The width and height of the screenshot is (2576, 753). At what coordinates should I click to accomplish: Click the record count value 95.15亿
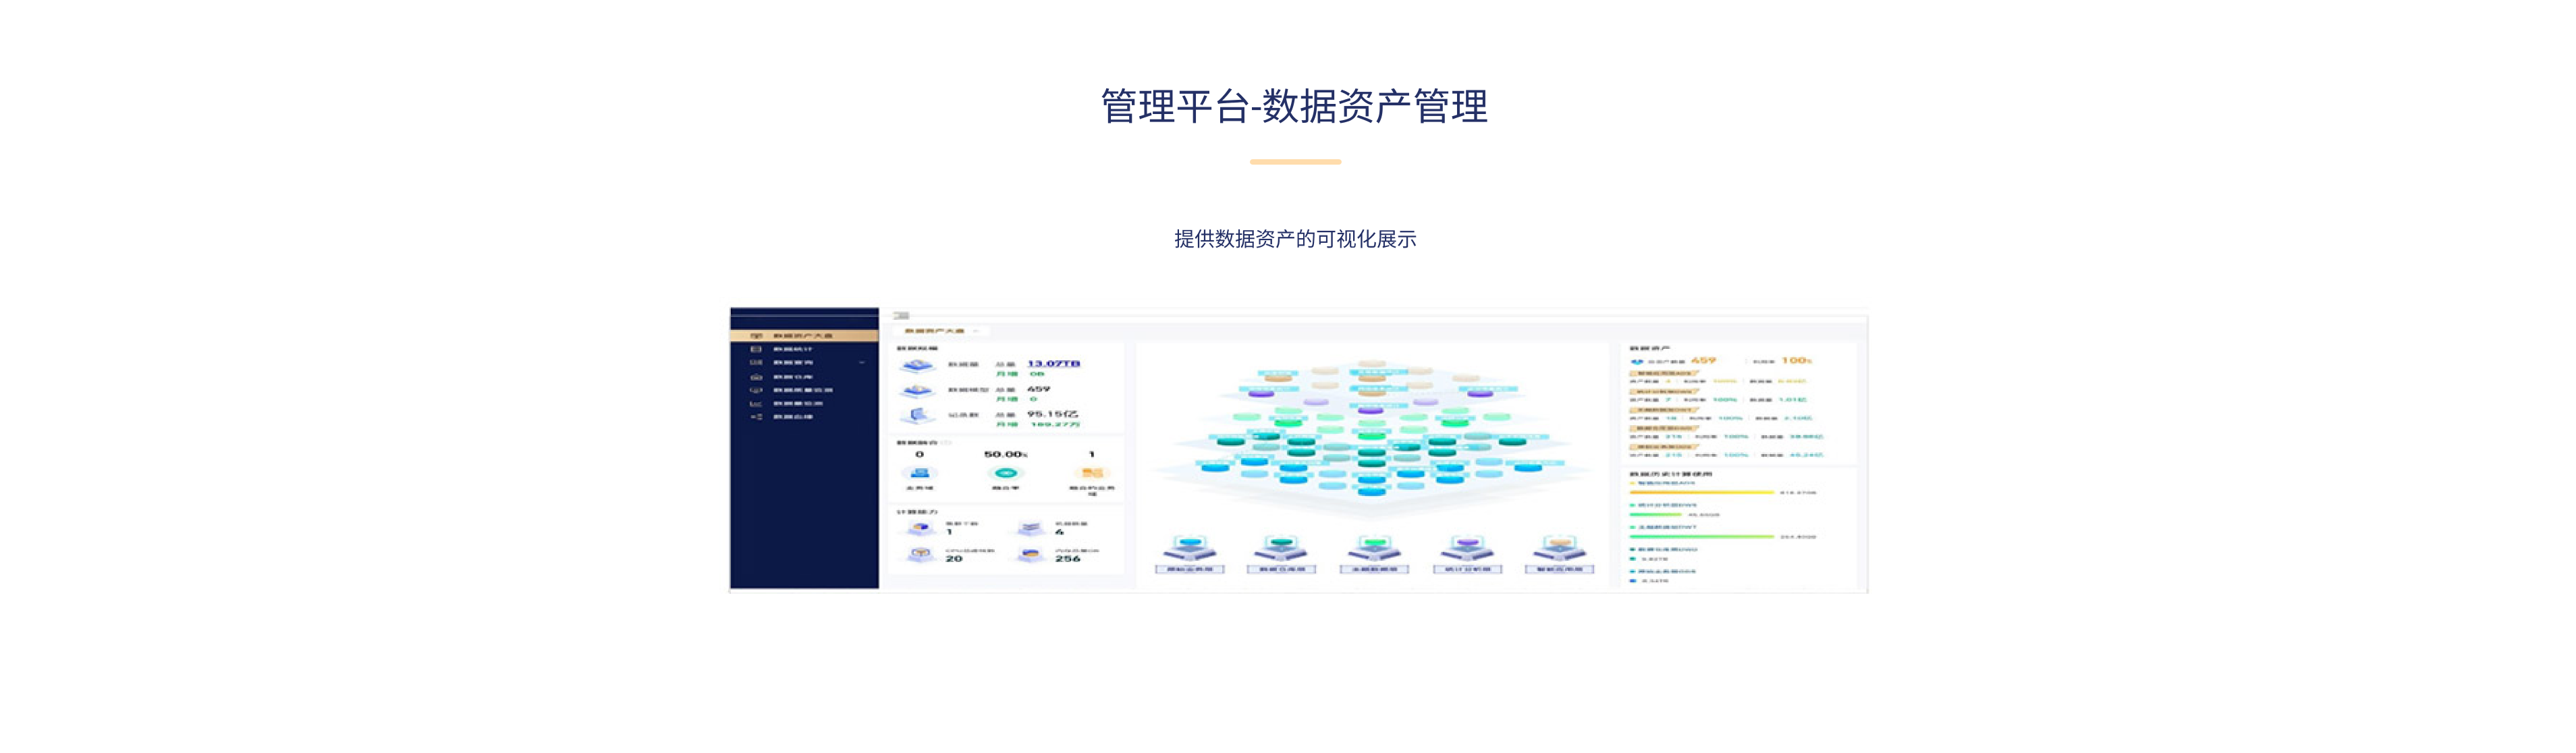[x=1053, y=414]
